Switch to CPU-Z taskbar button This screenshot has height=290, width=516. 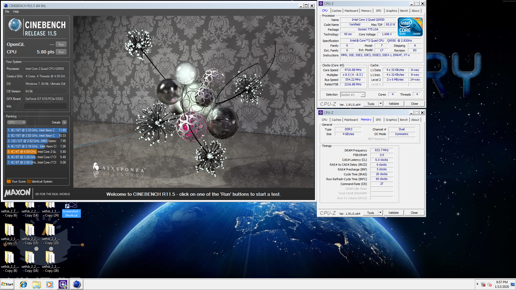(x=63, y=284)
